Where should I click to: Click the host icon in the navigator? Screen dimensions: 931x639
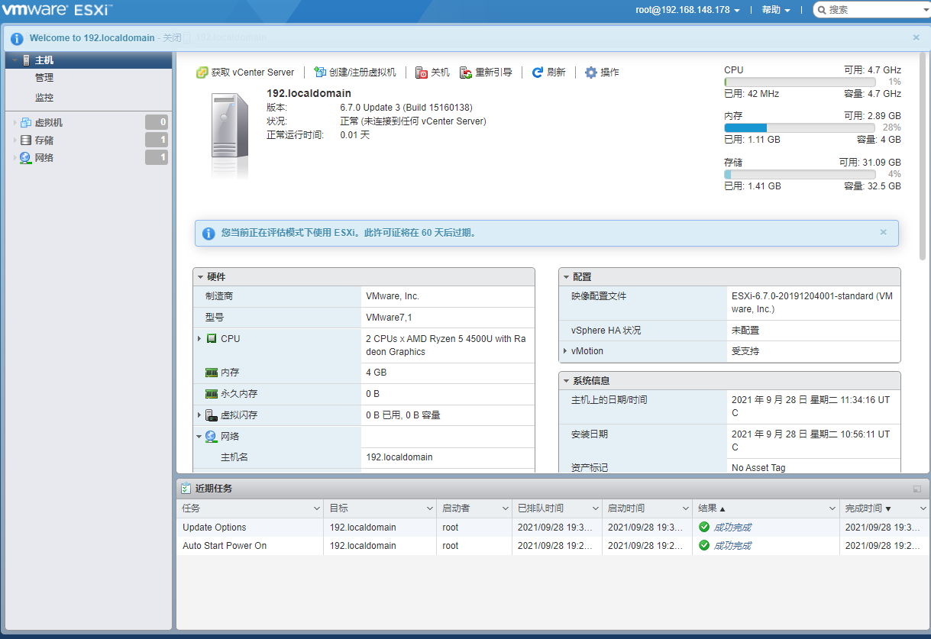point(27,60)
